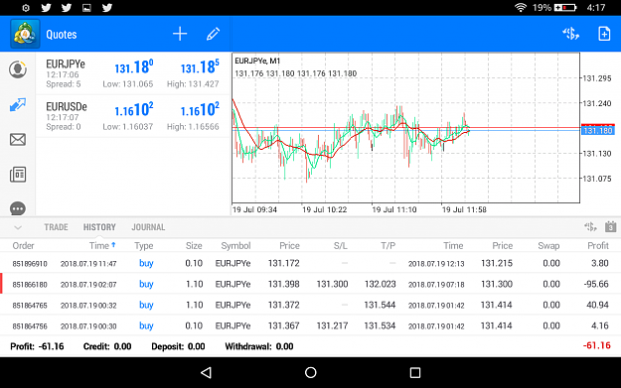Tap the 40.94 profit value
The width and height of the screenshot is (621, 388).
pyautogui.click(x=597, y=305)
